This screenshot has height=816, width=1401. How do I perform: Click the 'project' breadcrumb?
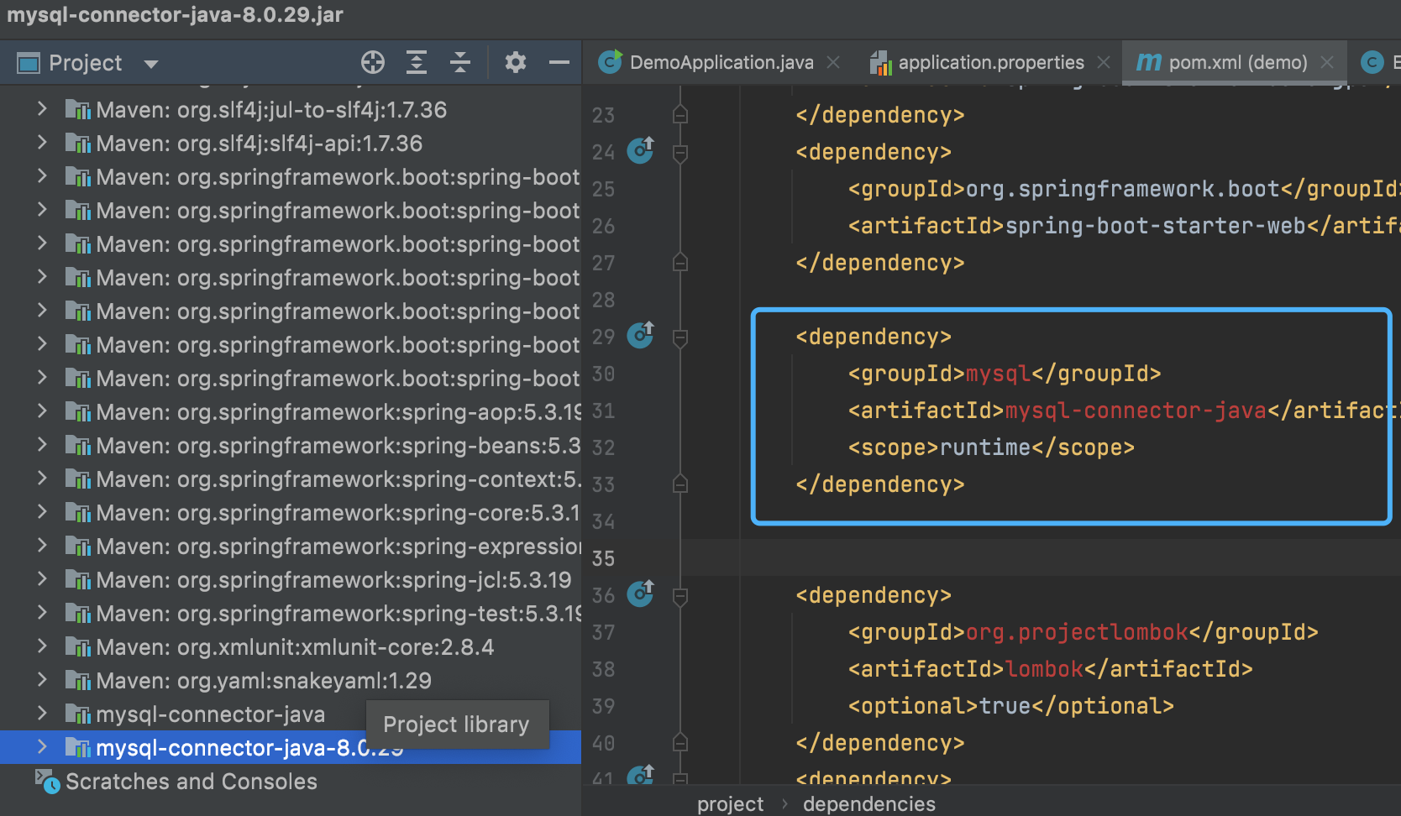730,804
